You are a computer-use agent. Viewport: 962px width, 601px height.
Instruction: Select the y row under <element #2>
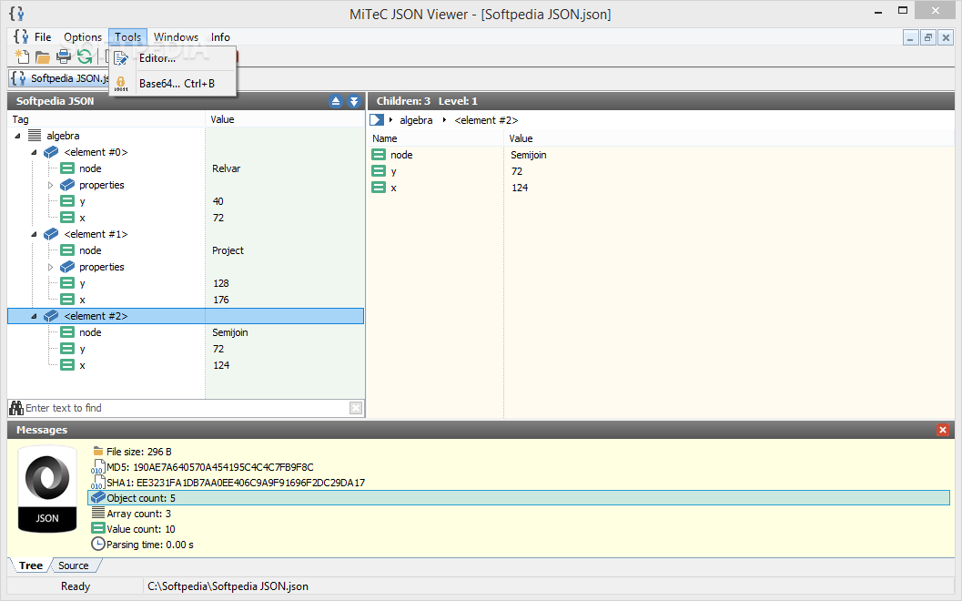click(x=186, y=349)
